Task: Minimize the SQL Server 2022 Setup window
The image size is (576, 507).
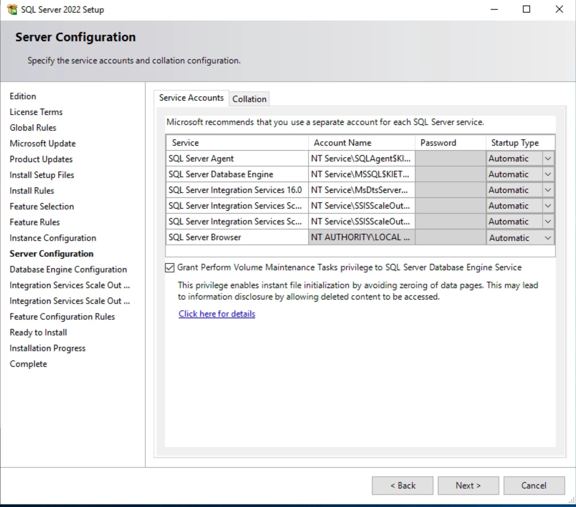Action: [494, 9]
